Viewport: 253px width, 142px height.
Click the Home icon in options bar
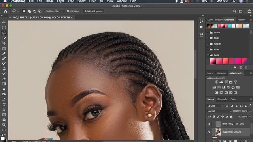click(x=6, y=11)
